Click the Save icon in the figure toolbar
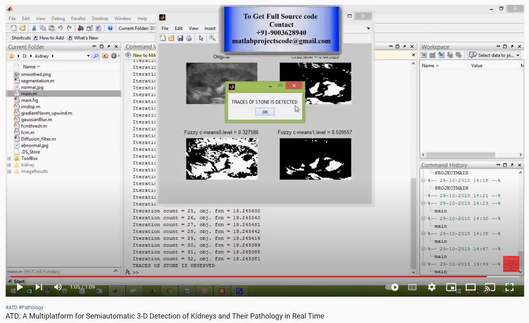 pos(180,38)
